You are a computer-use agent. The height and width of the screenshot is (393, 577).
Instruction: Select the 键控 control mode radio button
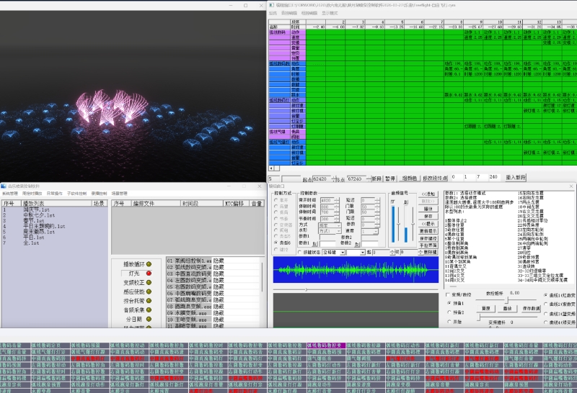click(x=275, y=249)
